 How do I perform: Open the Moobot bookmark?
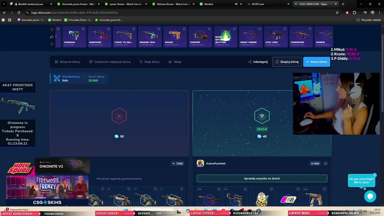[x=55, y=20]
